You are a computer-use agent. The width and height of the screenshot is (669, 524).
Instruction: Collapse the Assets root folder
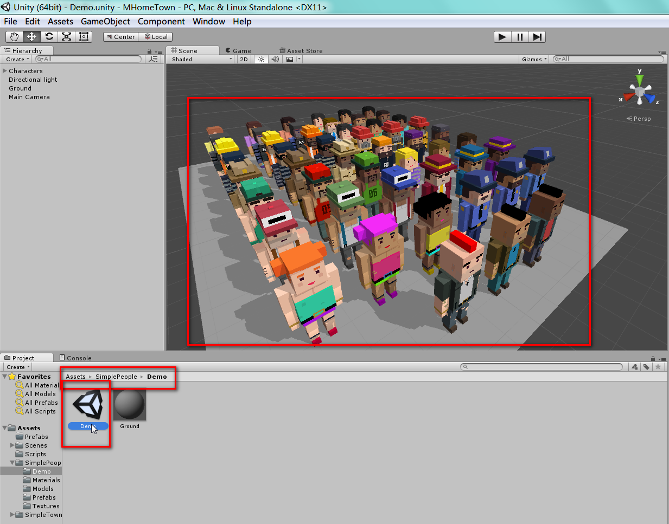(5, 428)
